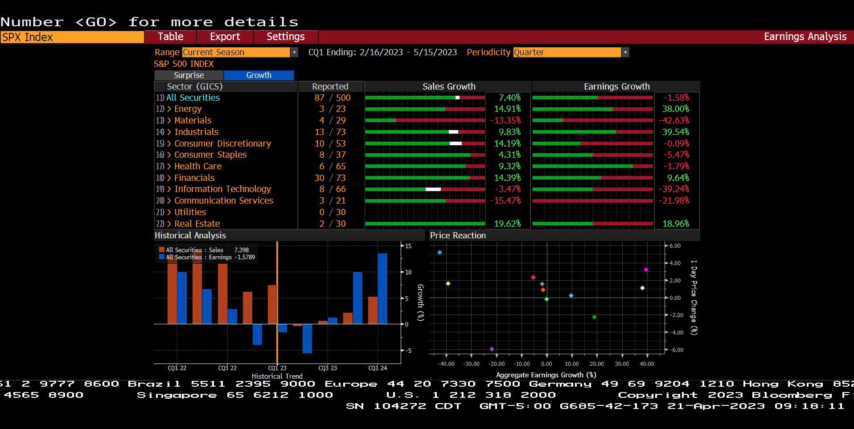
Task: Open the Table menu
Action: [x=170, y=37]
